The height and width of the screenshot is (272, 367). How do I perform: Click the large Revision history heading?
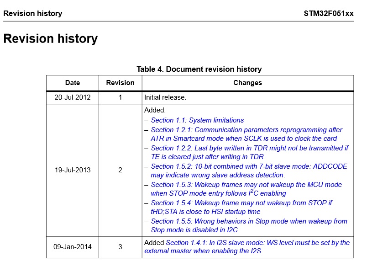[x=50, y=39]
